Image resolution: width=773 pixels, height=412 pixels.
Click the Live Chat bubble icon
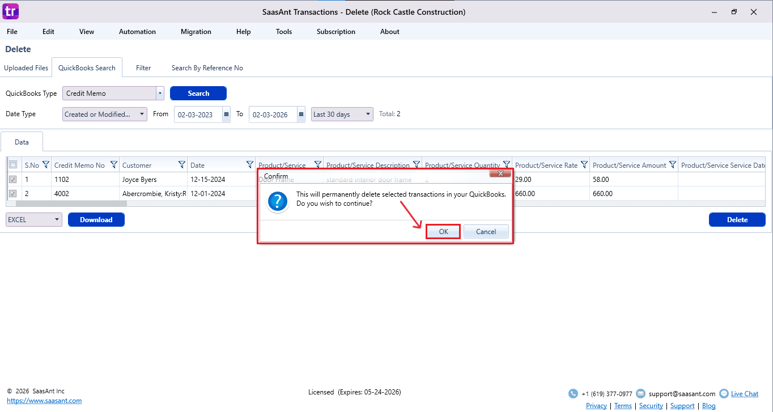[x=724, y=394]
